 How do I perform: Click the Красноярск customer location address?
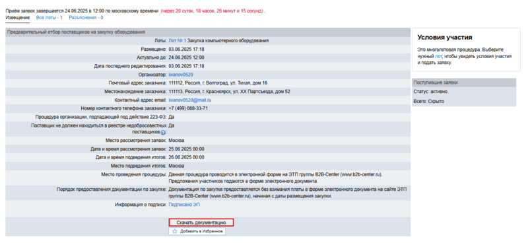click(x=229, y=92)
